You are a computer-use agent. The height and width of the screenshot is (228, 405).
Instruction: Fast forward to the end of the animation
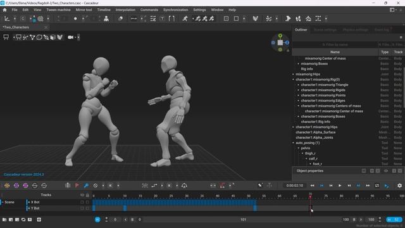[368, 186]
